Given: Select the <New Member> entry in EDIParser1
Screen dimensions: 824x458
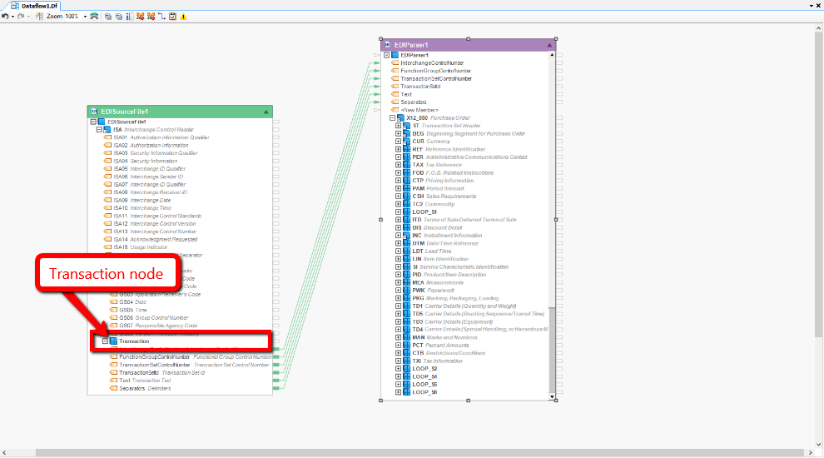Looking at the screenshot, I should pos(419,110).
